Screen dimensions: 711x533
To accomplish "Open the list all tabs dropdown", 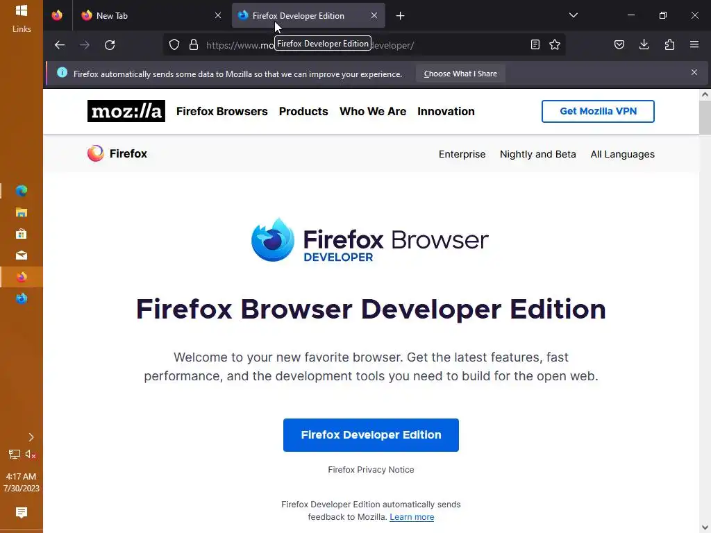I will click(x=573, y=15).
